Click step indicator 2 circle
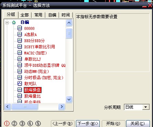 click(x=14, y=124)
